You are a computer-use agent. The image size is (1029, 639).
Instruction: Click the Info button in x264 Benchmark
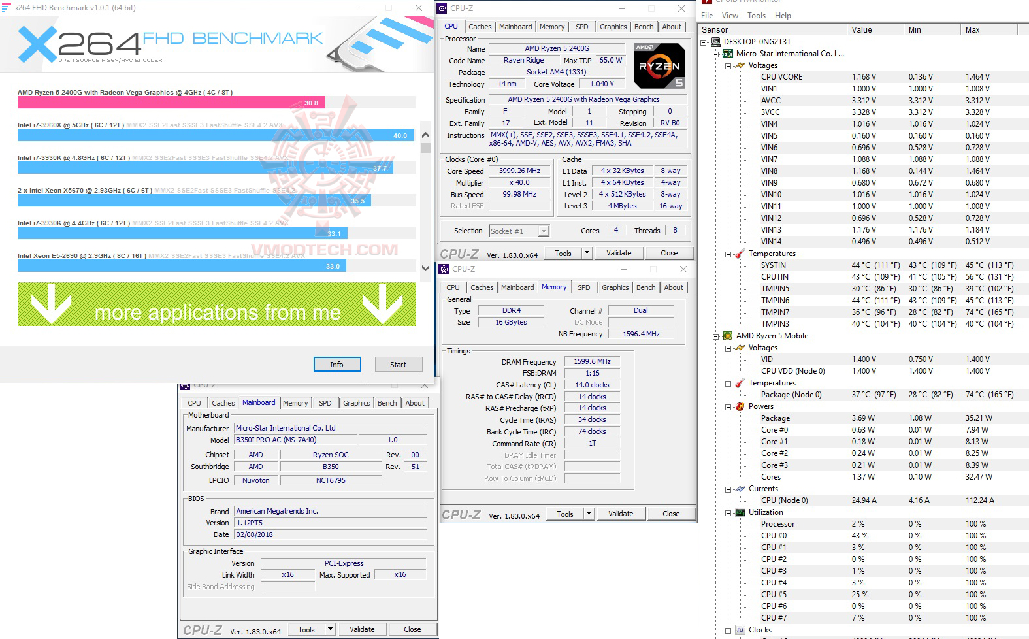[x=336, y=365]
